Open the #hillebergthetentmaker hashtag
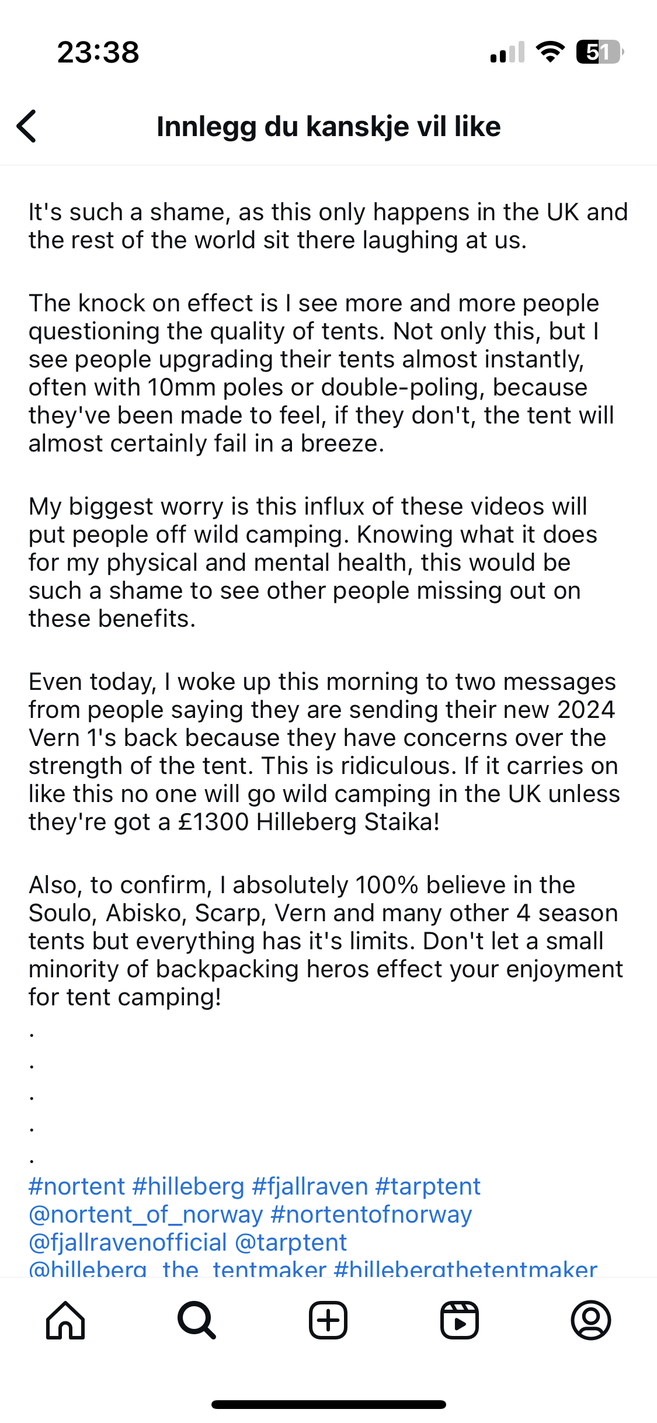The image size is (657, 1423). coord(465,1269)
